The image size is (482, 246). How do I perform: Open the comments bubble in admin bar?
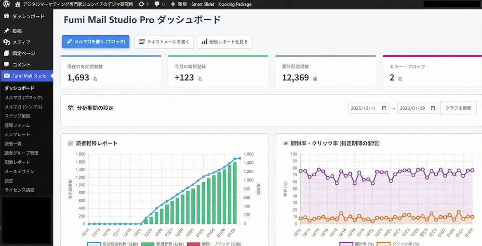click(x=157, y=4)
